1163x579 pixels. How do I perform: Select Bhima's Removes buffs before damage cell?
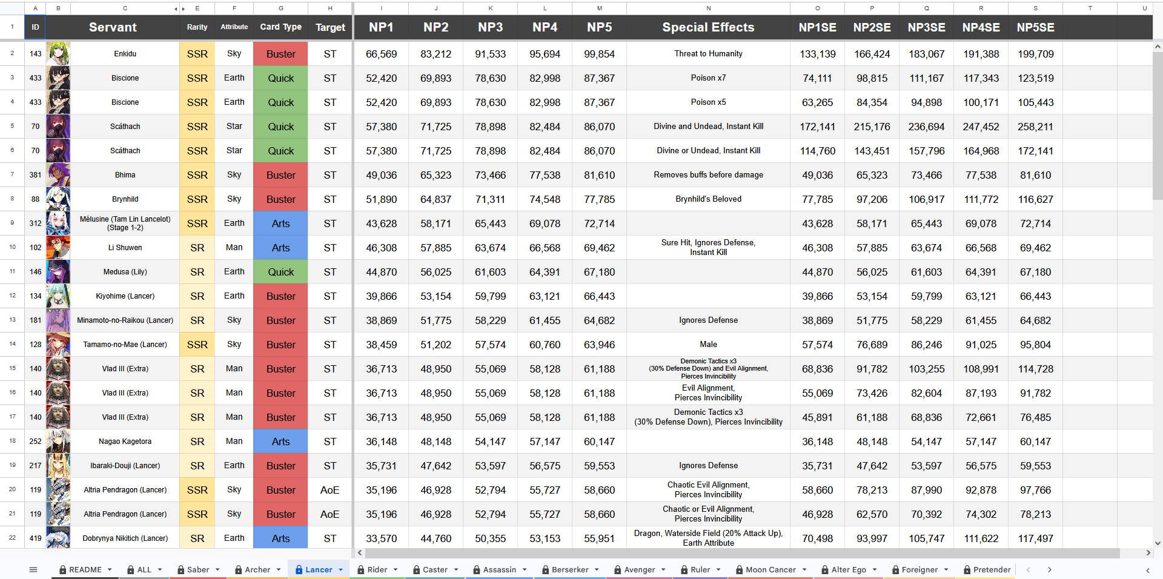(709, 175)
